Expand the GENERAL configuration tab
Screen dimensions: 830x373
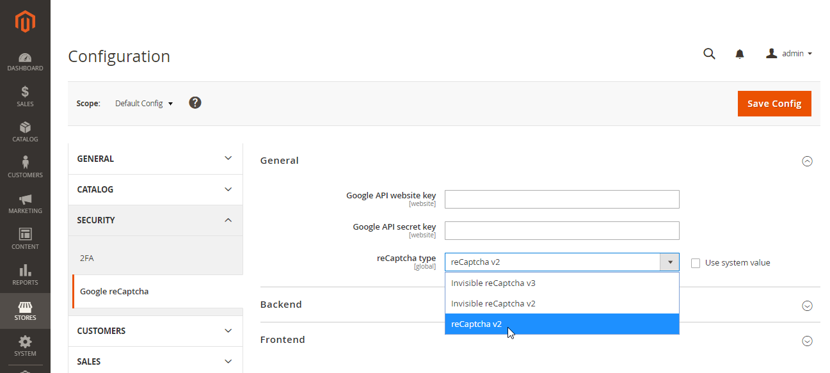(x=156, y=159)
